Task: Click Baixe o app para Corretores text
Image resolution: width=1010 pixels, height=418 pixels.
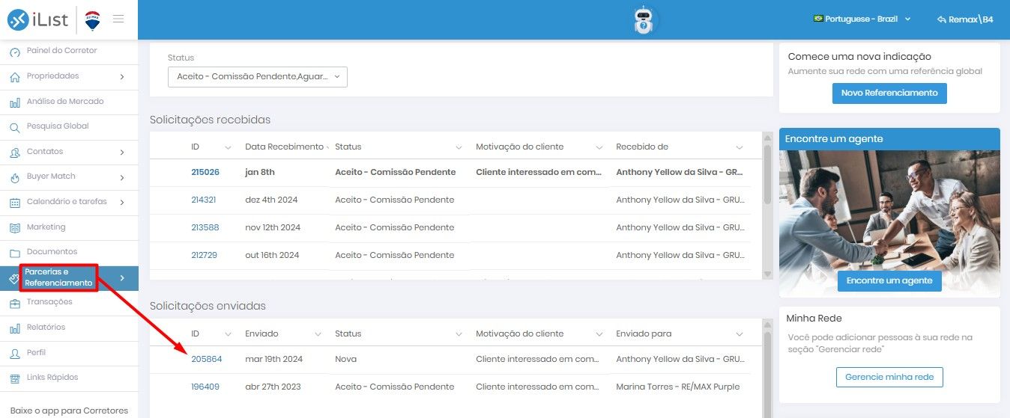Action: coord(69,411)
